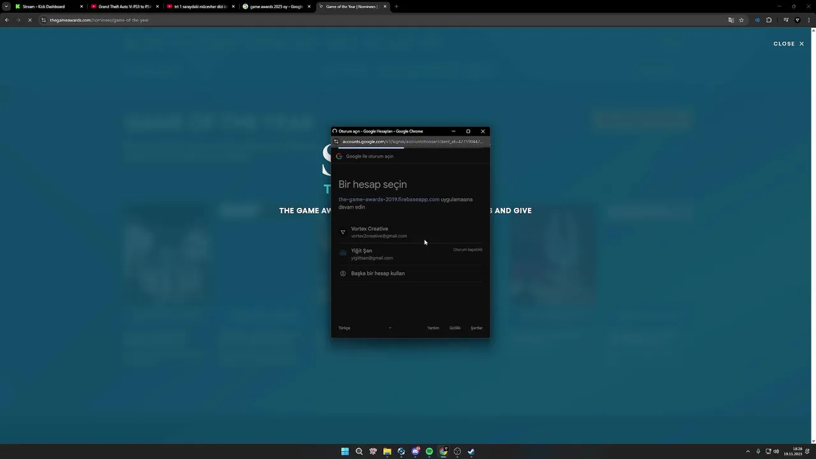This screenshot has width=816, height=459.
Task: Go back to the previous page
Action: [x=7, y=20]
